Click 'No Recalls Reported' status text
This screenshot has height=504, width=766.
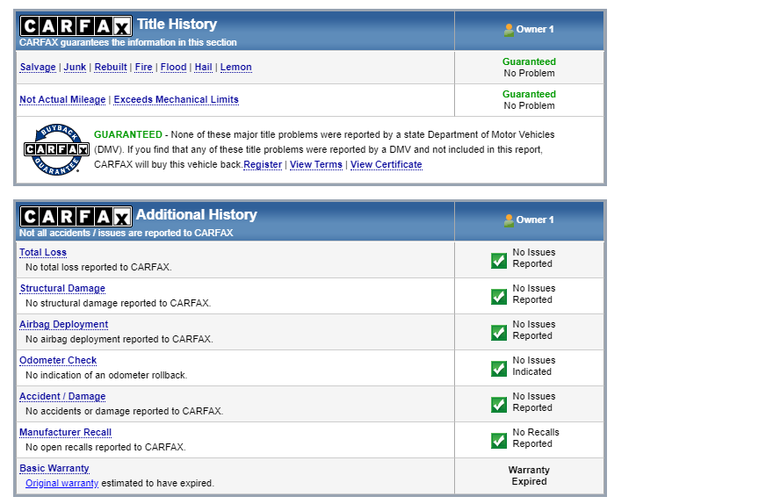pyautogui.click(x=536, y=438)
